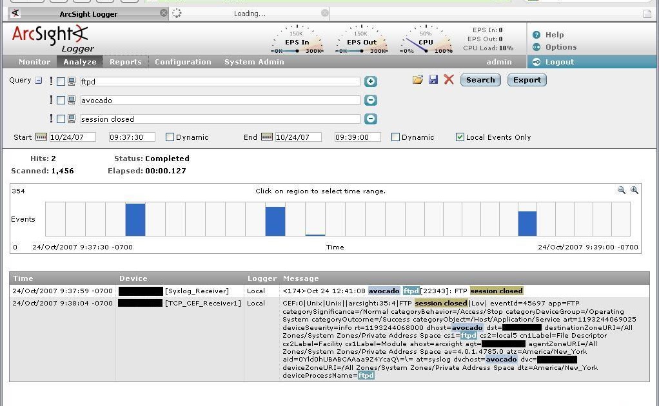Viewport: 659px width, 406px height.
Task: Click the exclamation NOT icon beside session closed
Action: click(x=52, y=119)
